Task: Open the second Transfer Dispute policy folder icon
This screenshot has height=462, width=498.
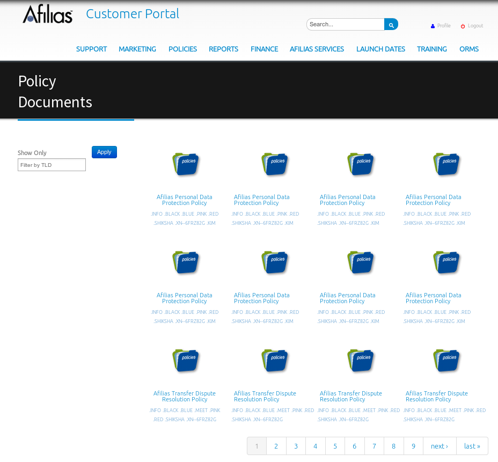Action: [275, 361]
